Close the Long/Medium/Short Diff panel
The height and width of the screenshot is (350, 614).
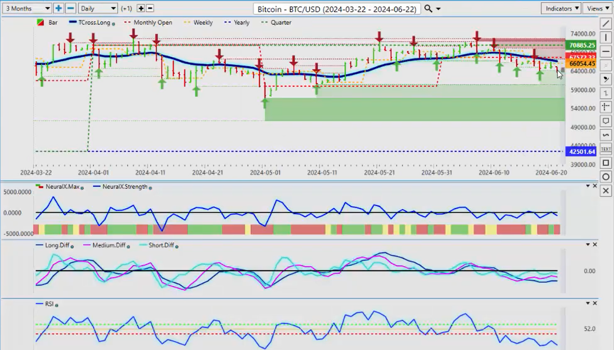pyautogui.click(x=595, y=245)
